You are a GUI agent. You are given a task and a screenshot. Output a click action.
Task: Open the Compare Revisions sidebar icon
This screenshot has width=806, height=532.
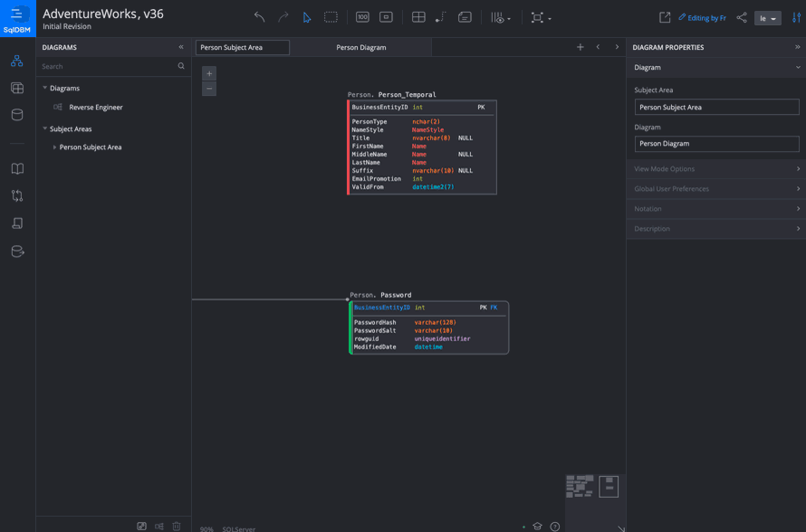(17, 195)
